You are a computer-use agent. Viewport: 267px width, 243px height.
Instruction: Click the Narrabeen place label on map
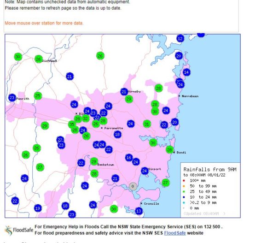coord(190,96)
